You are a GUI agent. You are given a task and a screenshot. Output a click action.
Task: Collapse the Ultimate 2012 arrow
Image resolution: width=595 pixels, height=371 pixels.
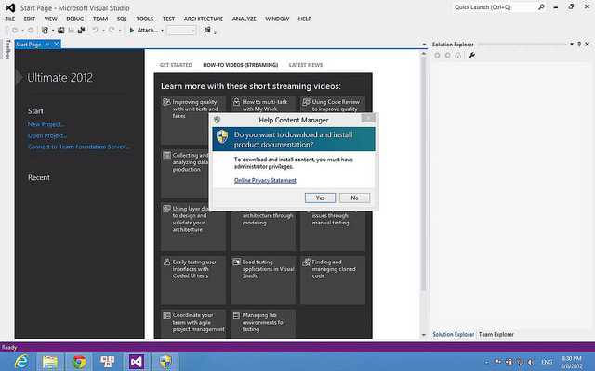(x=19, y=77)
